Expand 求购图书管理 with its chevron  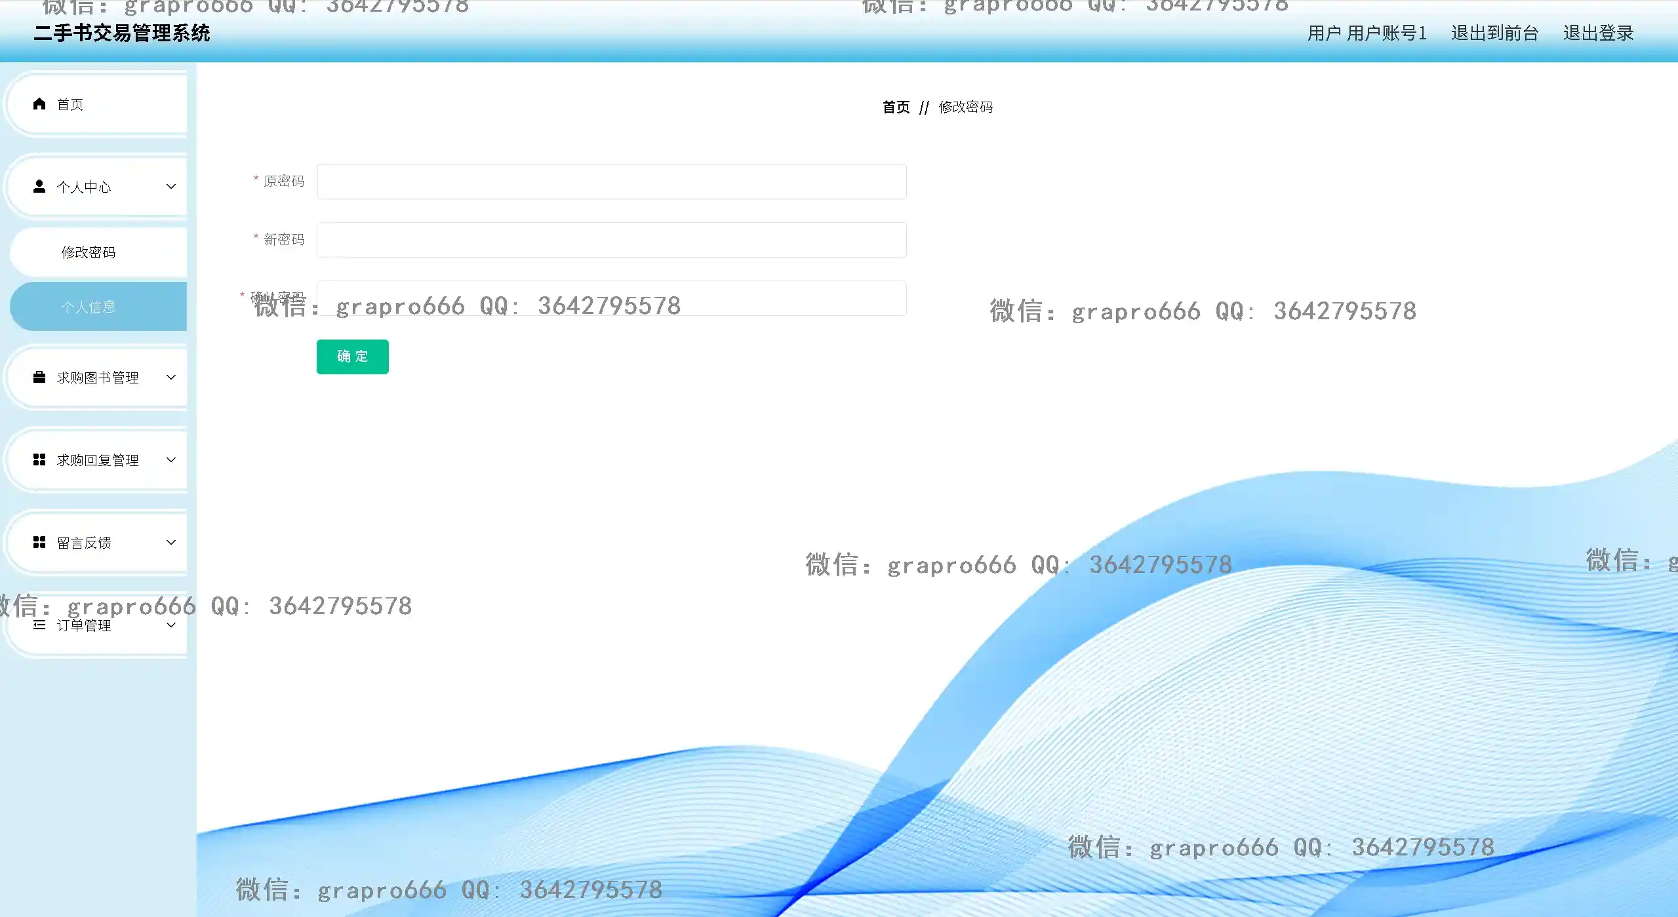pyautogui.click(x=171, y=377)
